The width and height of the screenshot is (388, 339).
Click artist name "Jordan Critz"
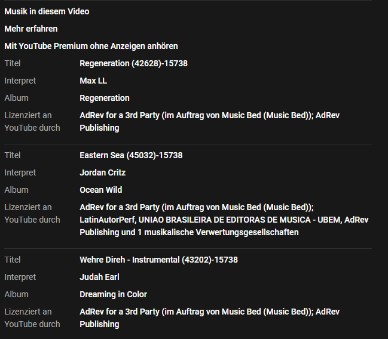pos(102,172)
